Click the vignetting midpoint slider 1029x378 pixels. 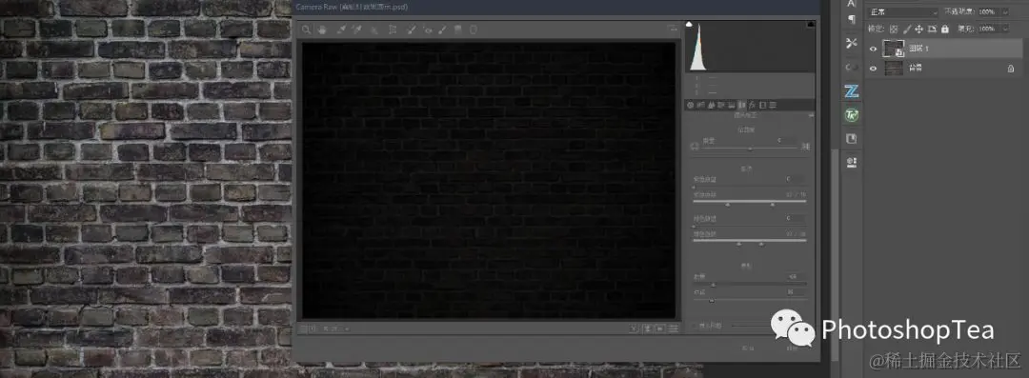750,300
